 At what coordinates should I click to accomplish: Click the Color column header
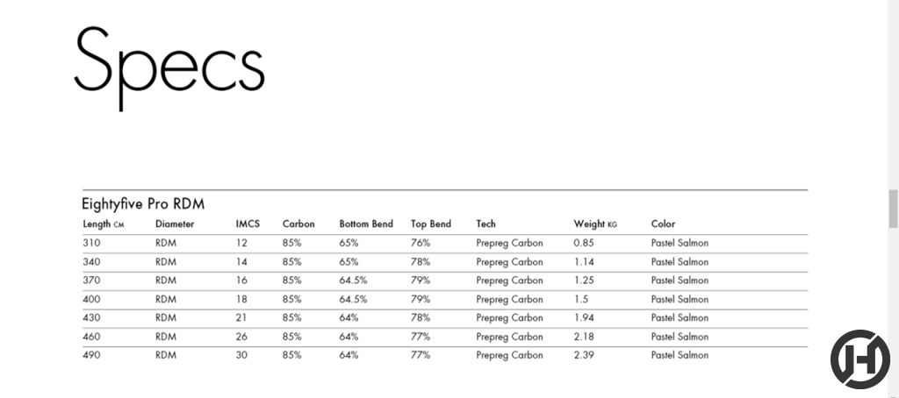[663, 224]
